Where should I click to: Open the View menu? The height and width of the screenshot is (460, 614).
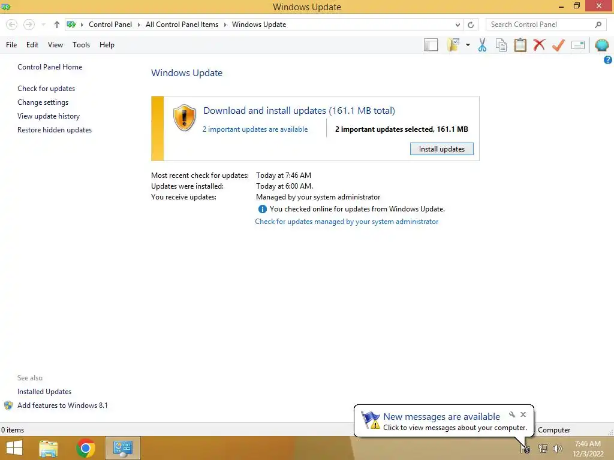55,45
